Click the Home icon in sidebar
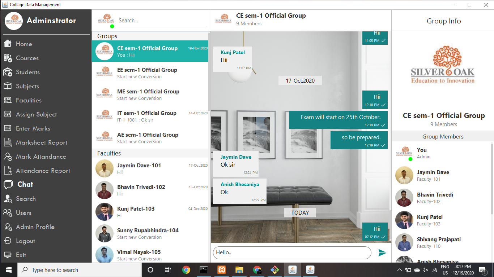The image size is (494, 277). click(8, 44)
